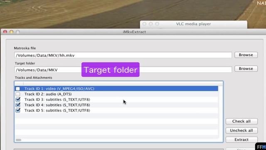Browse for the Target folder

coord(246,68)
